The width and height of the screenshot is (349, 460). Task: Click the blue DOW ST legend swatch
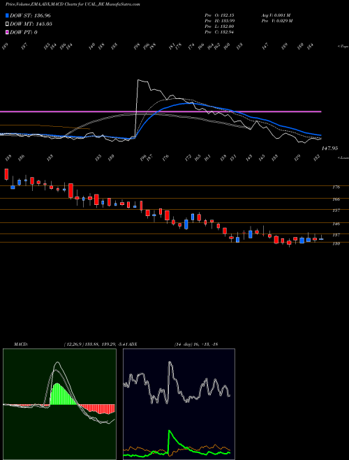click(7, 16)
